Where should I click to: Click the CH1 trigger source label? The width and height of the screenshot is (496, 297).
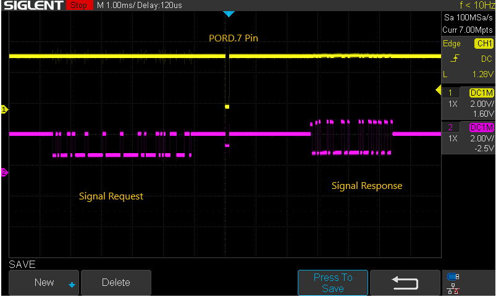coord(484,43)
